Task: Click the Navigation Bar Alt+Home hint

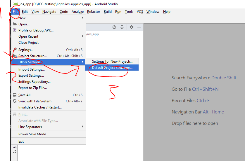Action: 198,112
